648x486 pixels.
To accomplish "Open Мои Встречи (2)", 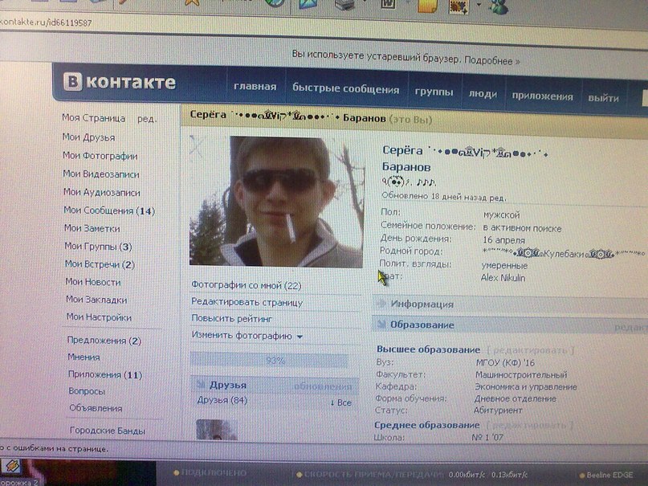I will (100, 264).
